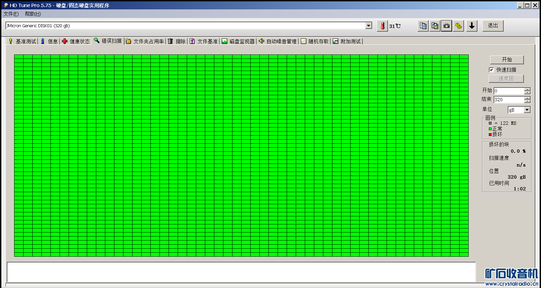Viewport: 541px width, 288px height.
Task: Open the options gear icon
Action: point(458,26)
